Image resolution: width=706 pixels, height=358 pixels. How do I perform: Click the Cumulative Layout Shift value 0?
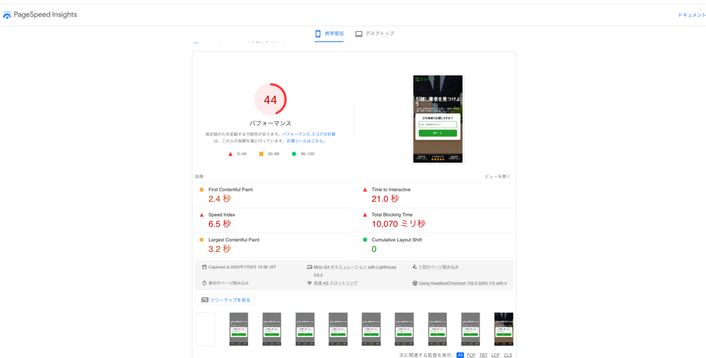click(374, 249)
